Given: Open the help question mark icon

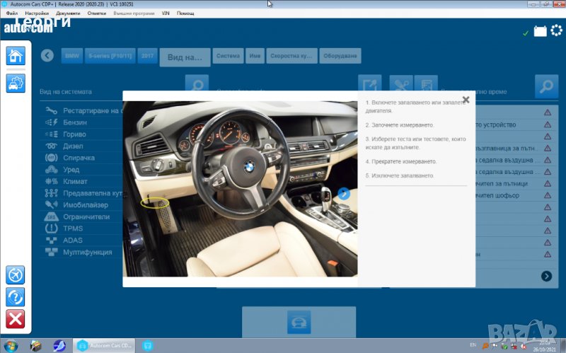Looking at the screenshot, I should pos(16,297).
